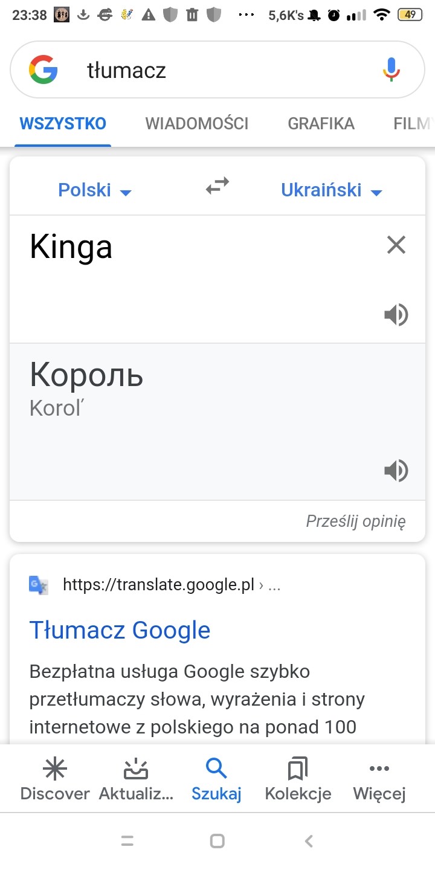
Task: Switch to the Grafika tab
Action: (321, 124)
